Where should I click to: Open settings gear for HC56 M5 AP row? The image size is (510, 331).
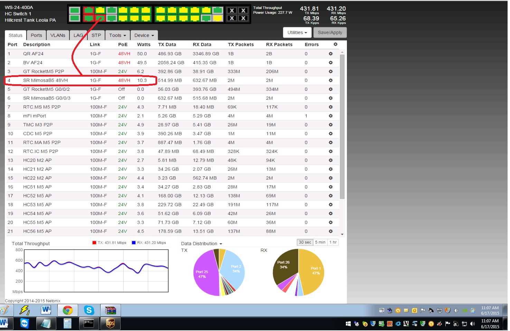pos(331,232)
